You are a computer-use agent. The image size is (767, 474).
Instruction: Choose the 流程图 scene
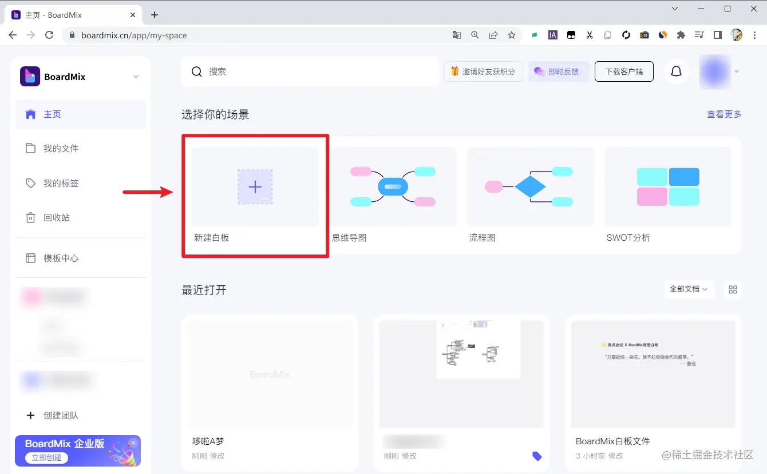[x=531, y=196]
